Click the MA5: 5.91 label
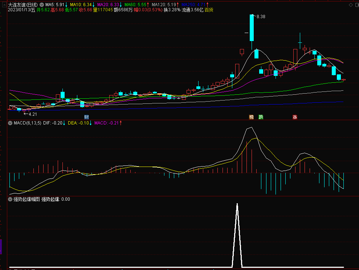 click(55, 5)
